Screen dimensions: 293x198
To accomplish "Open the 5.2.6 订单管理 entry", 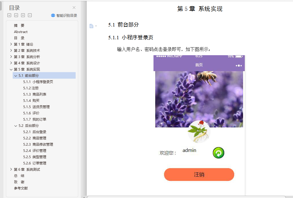I will click(x=35, y=163).
